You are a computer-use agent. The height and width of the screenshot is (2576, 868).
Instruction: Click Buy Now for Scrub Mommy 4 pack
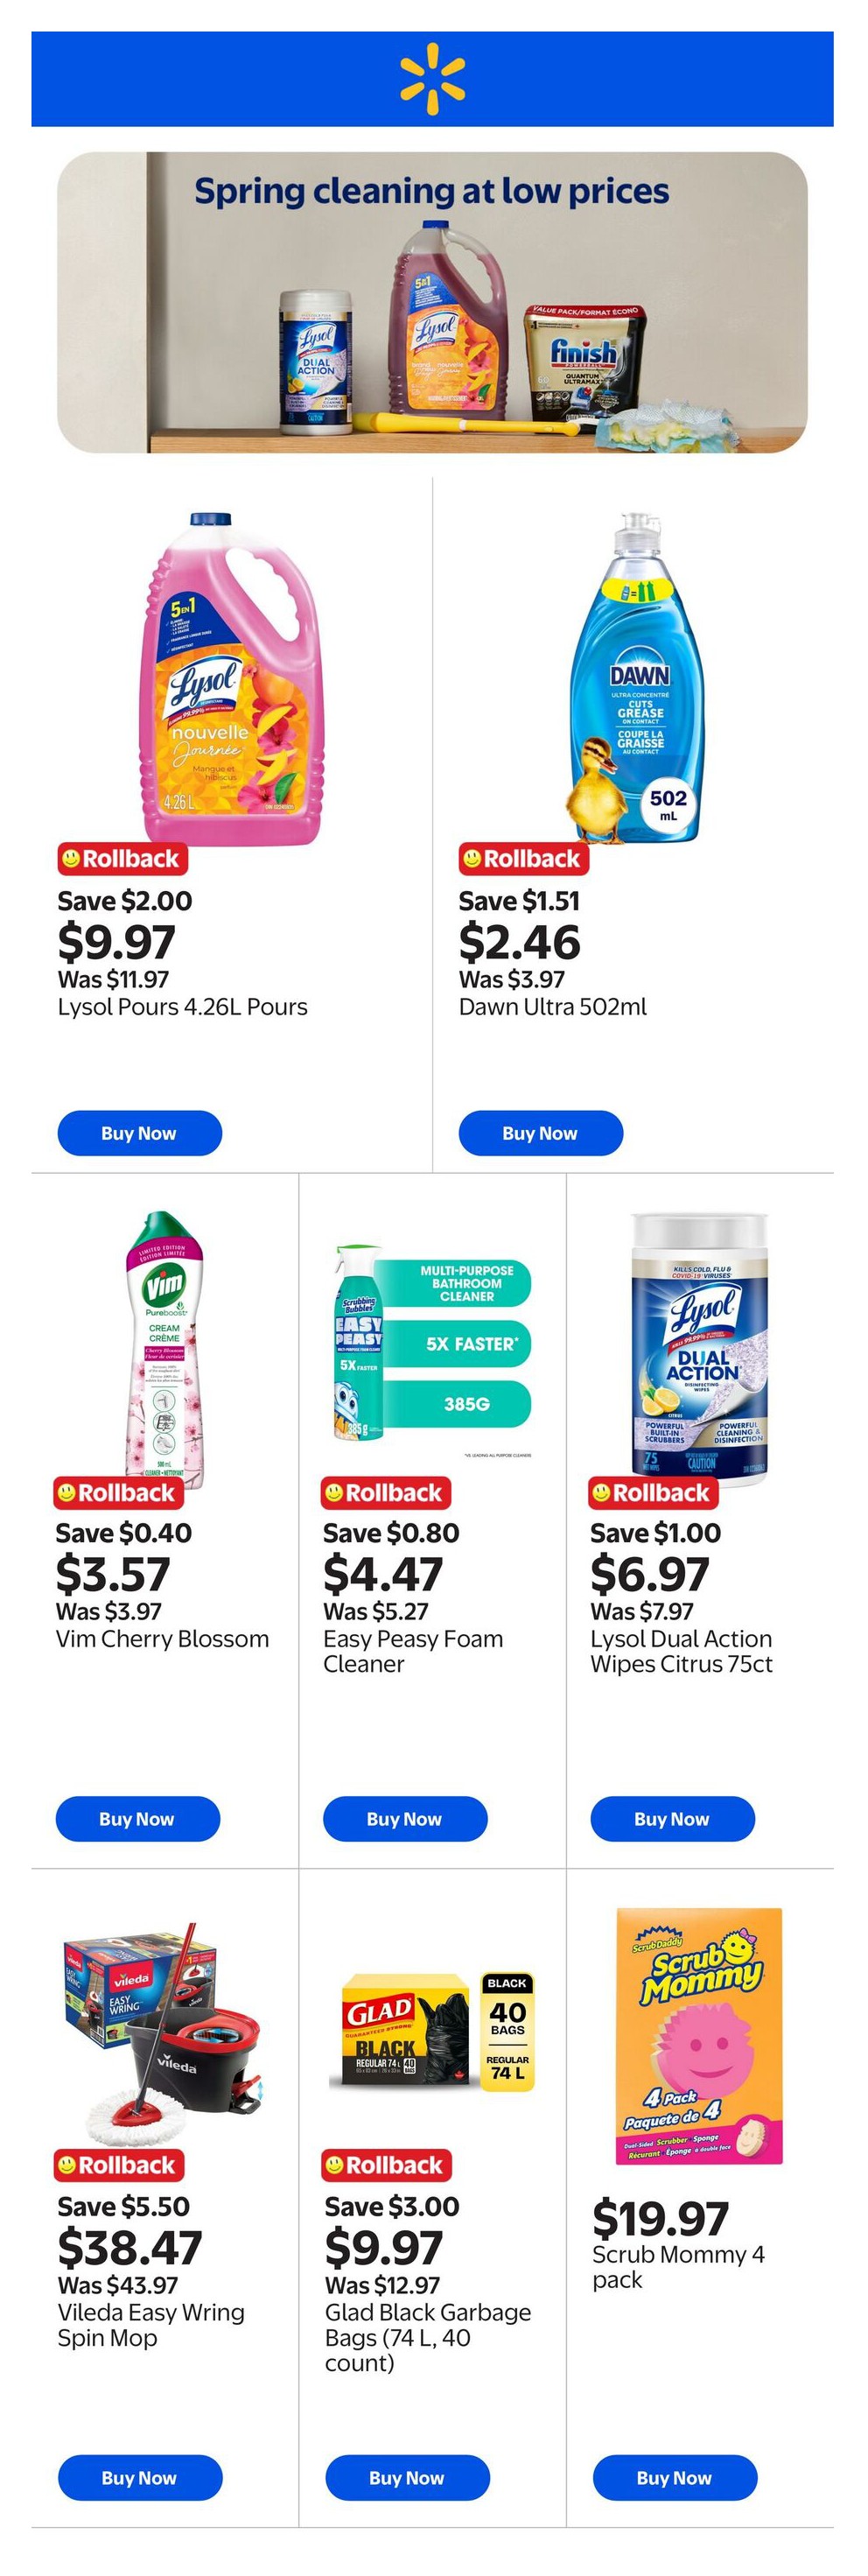(x=674, y=2478)
